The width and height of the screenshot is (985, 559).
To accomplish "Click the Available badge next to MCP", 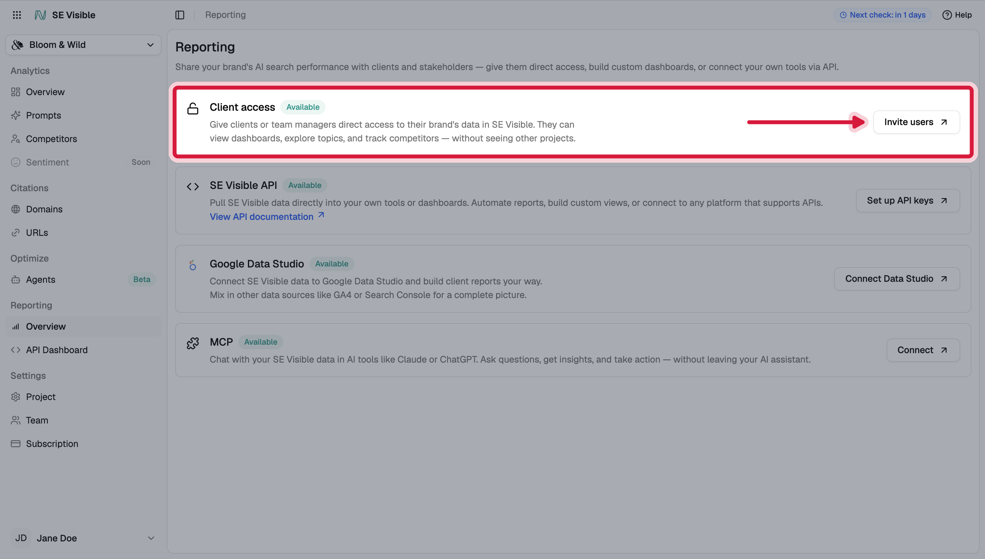I will click(x=261, y=342).
